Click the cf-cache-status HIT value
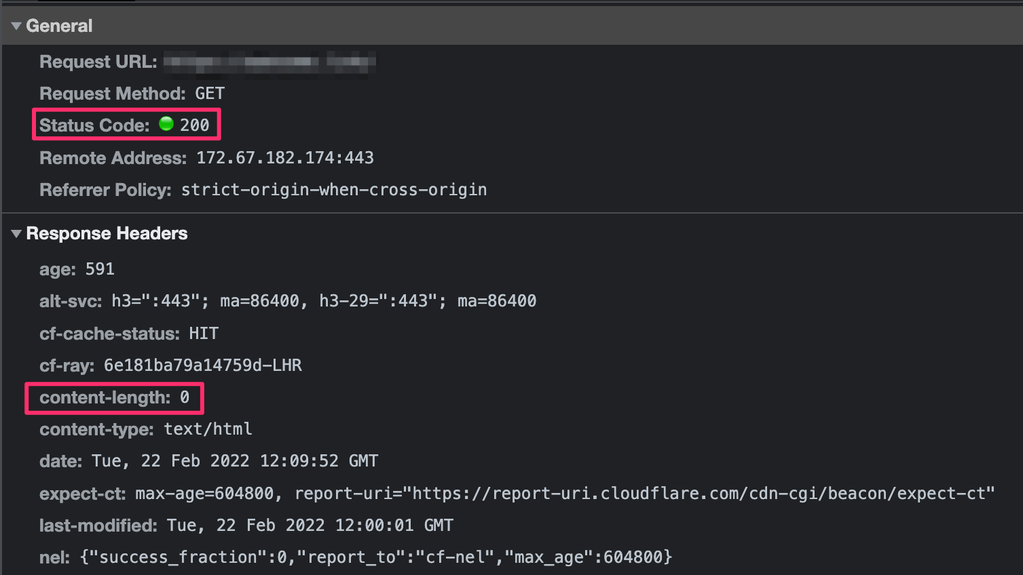1023x575 pixels. [x=204, y=334]
